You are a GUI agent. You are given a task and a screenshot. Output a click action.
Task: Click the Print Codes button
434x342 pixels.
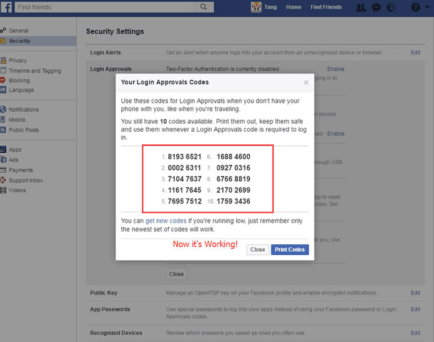290,249
